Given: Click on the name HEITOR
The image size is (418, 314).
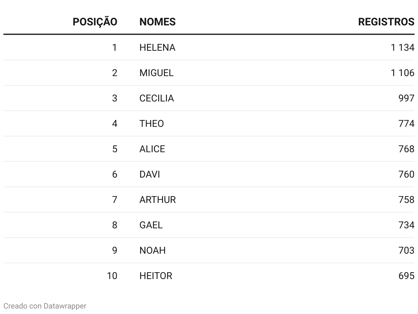Looking at the screenshot, I should [156, 276].
